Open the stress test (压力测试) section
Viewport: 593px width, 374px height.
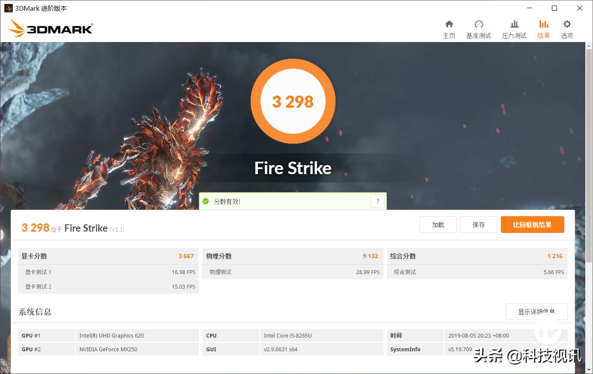coord(514,28)
